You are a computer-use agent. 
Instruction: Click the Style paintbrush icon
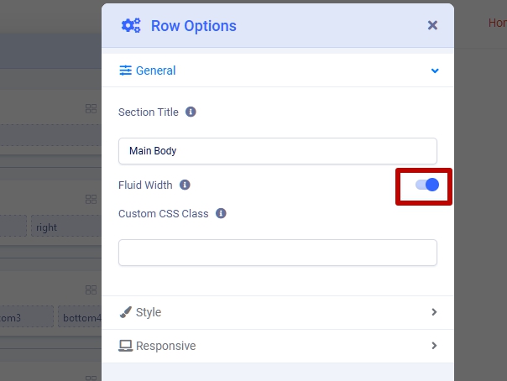tap(125, 312)
